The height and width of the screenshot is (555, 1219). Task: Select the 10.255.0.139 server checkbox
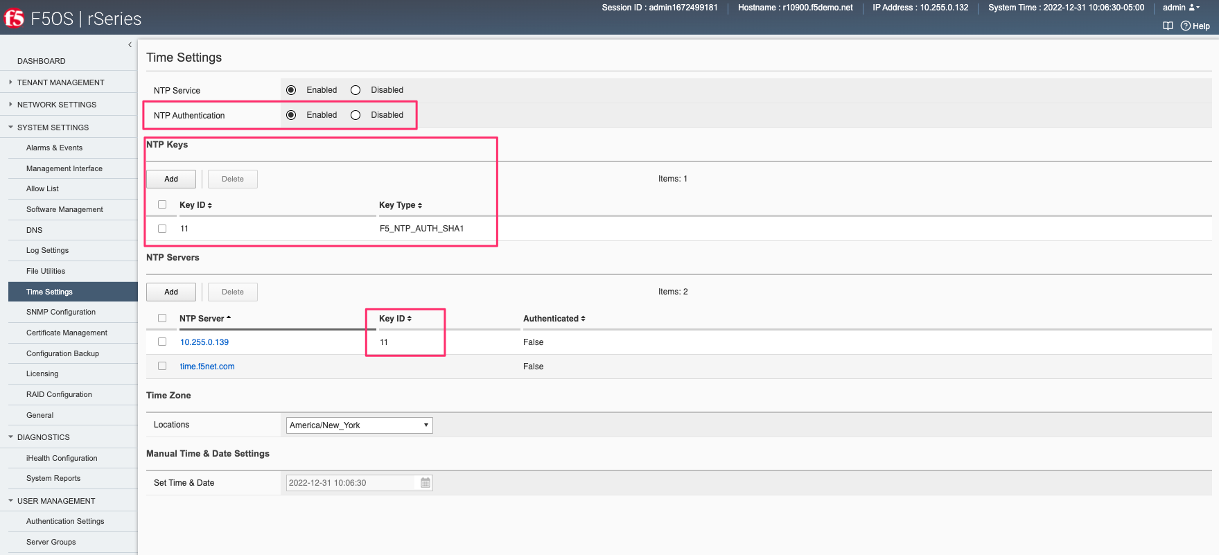(162, 342)
